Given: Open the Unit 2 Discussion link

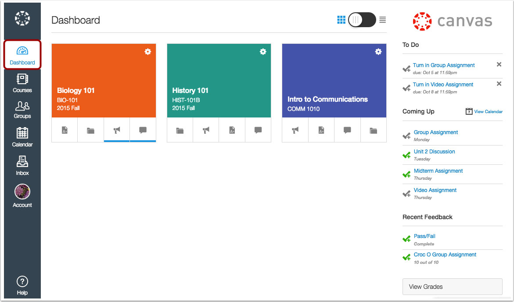Looking at the screenshot, I should coord(434,151).
